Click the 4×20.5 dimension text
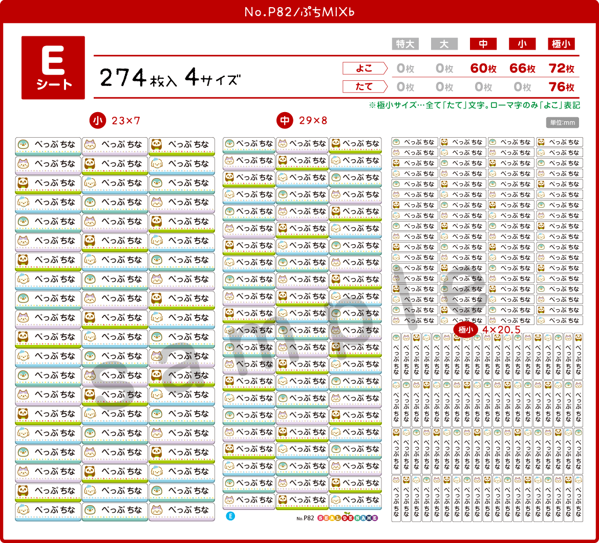 (501, 330)
